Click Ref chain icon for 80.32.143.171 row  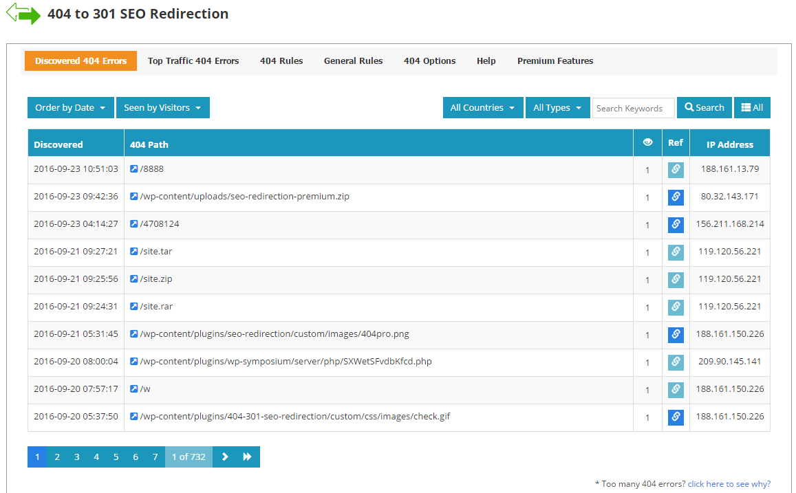coord(676,197)
